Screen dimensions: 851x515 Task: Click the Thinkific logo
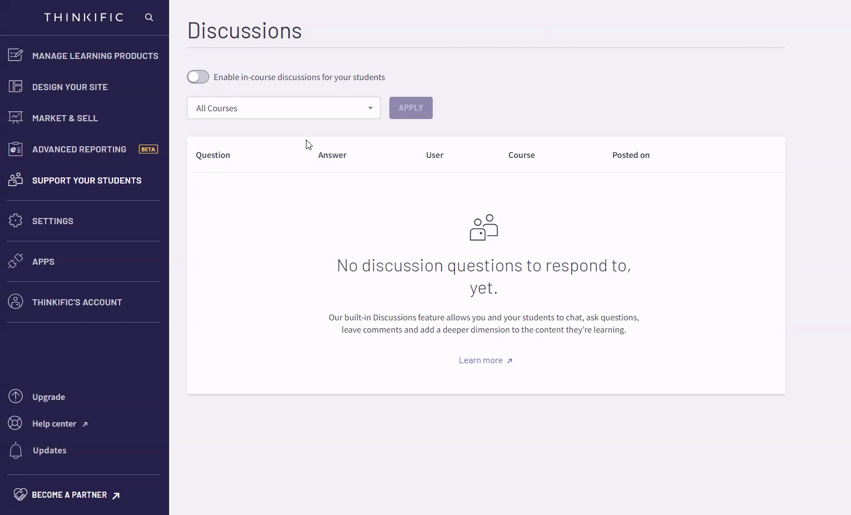tap(84, 17)
